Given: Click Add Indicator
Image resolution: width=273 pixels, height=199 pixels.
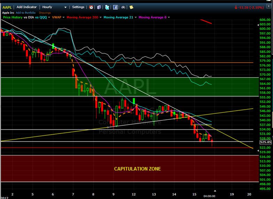Looking at the screenshot, I should 26,7.
